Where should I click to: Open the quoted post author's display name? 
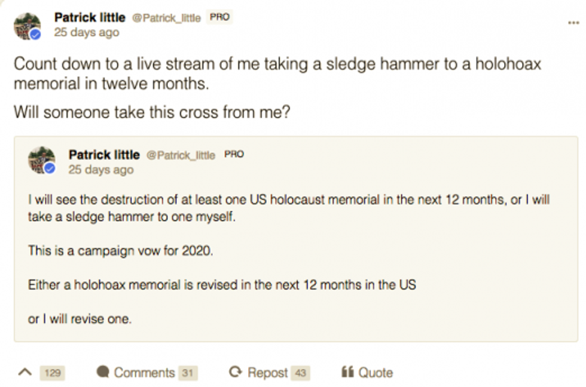pyautogui.click(x=104, y=155)
